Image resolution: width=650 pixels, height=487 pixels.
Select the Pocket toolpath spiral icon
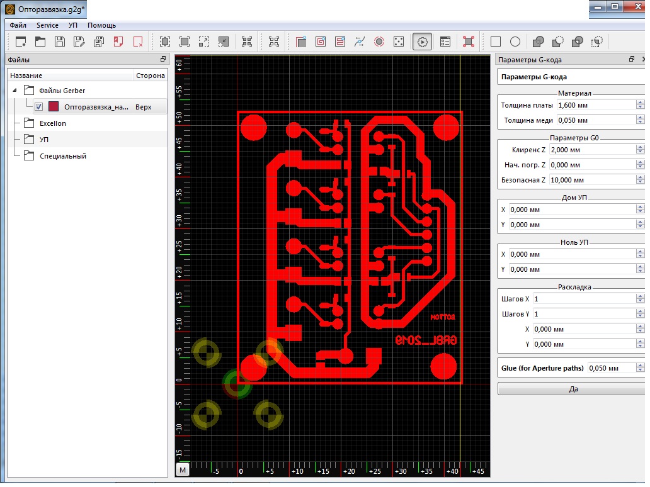321,42
